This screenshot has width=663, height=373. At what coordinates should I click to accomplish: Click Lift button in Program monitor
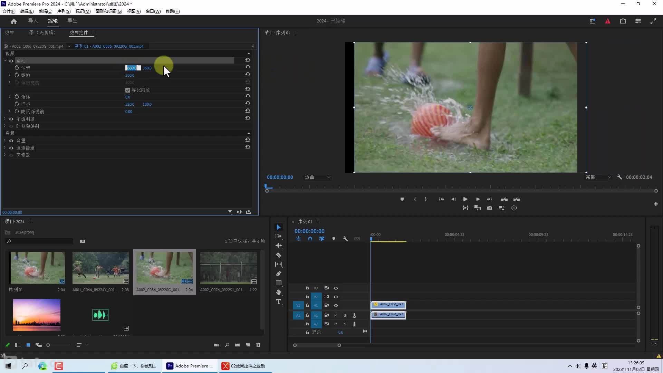pyautogui.click(x=504, y=199)
